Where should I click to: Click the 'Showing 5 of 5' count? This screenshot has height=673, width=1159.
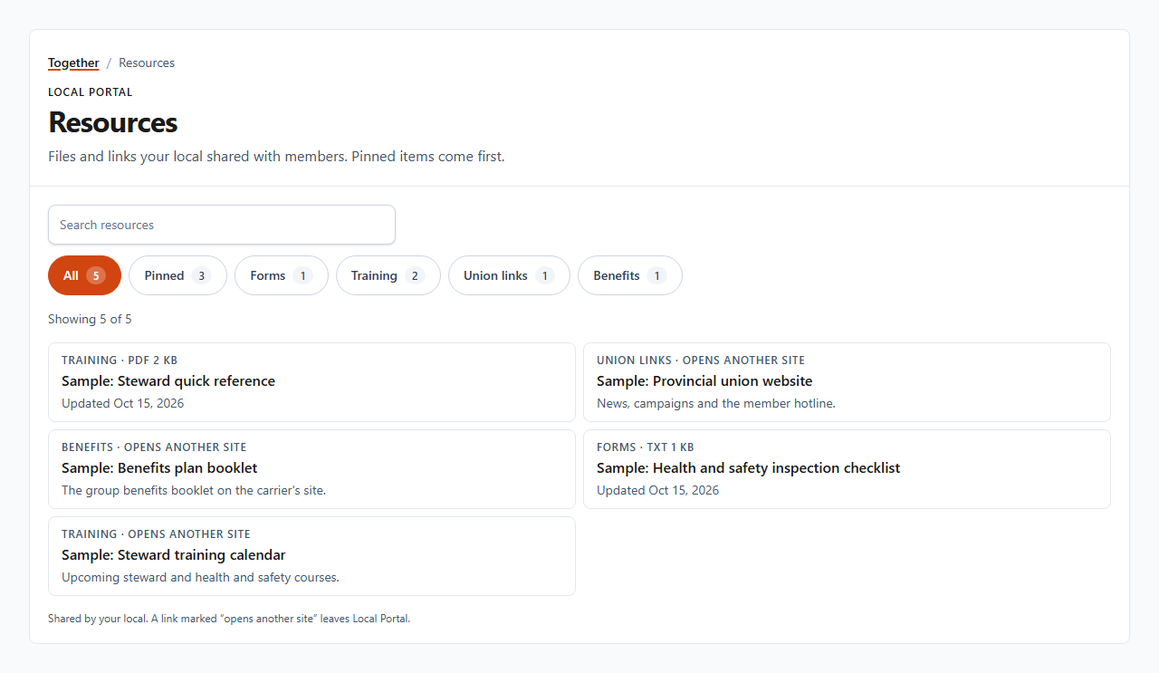[x=90, y=319]
